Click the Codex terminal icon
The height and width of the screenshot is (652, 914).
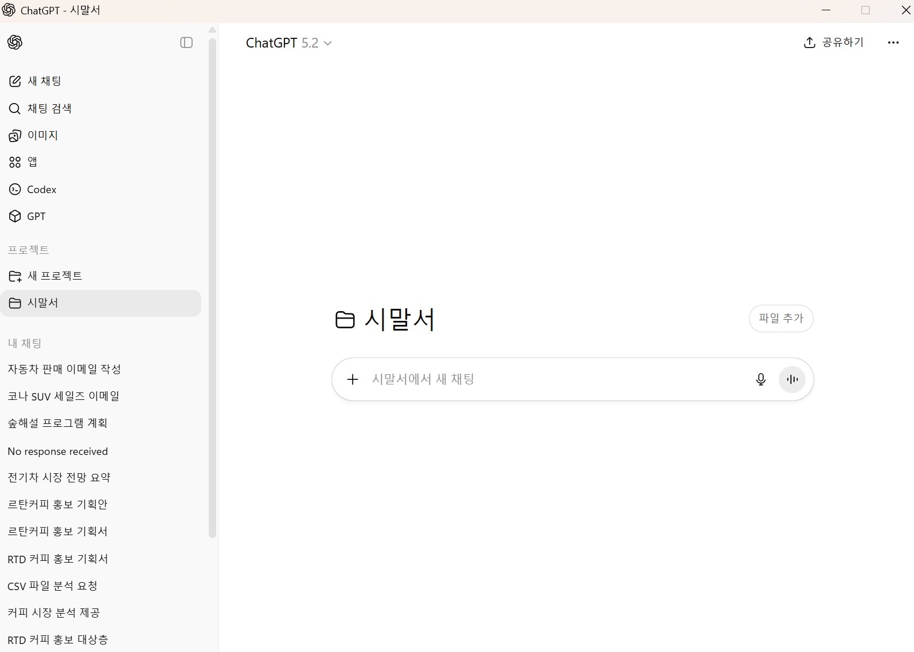pyautogui.click(x=15, y=189)
